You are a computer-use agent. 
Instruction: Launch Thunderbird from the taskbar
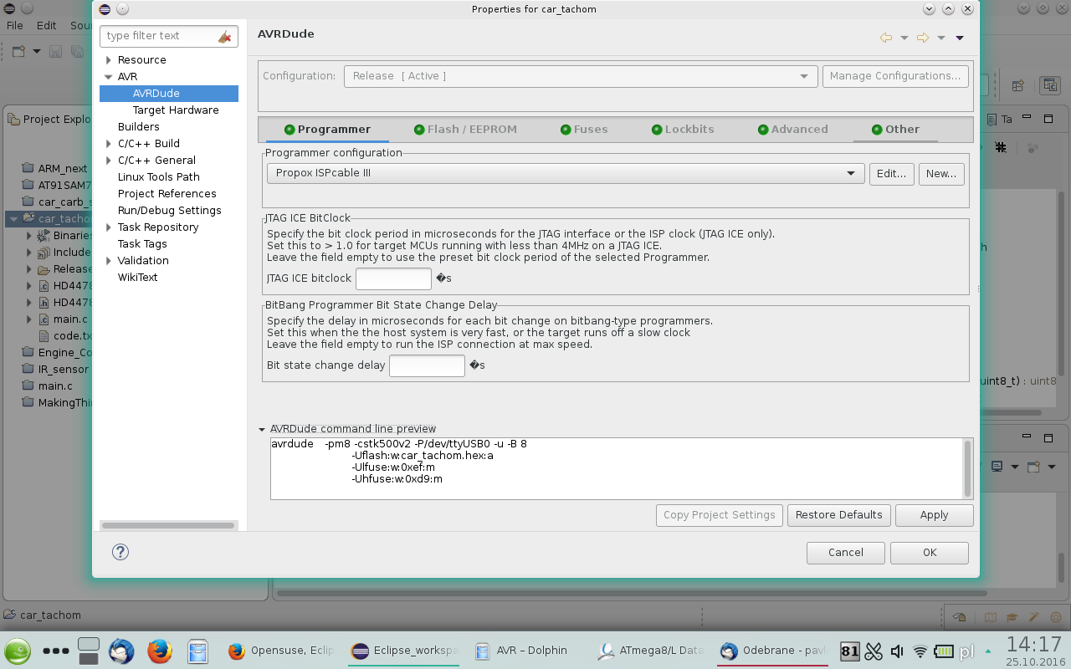pos(121,651)
